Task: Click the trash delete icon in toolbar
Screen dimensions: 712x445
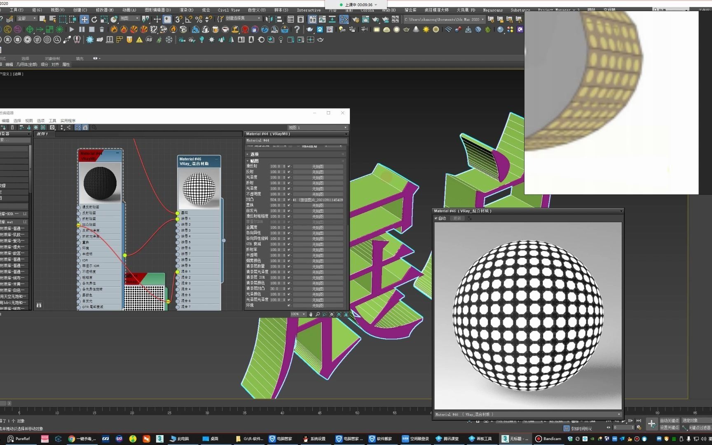Action: click(102, 29)
